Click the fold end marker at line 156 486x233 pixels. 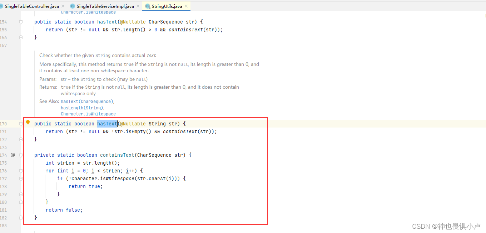[21, 37]
